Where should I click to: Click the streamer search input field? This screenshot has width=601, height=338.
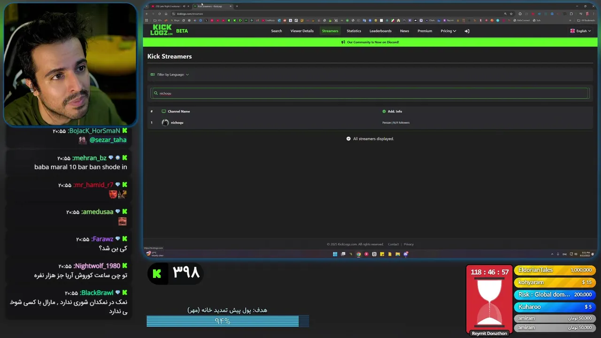tap(370, 93)
